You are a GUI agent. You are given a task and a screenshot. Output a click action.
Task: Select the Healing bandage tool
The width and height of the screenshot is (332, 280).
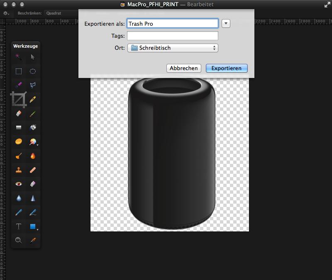click(x=33, y=170)
